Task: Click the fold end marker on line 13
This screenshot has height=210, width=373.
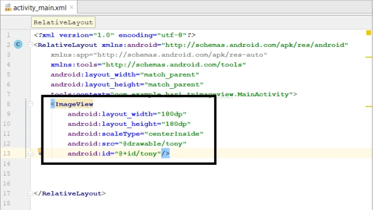Action: (30, 153)
